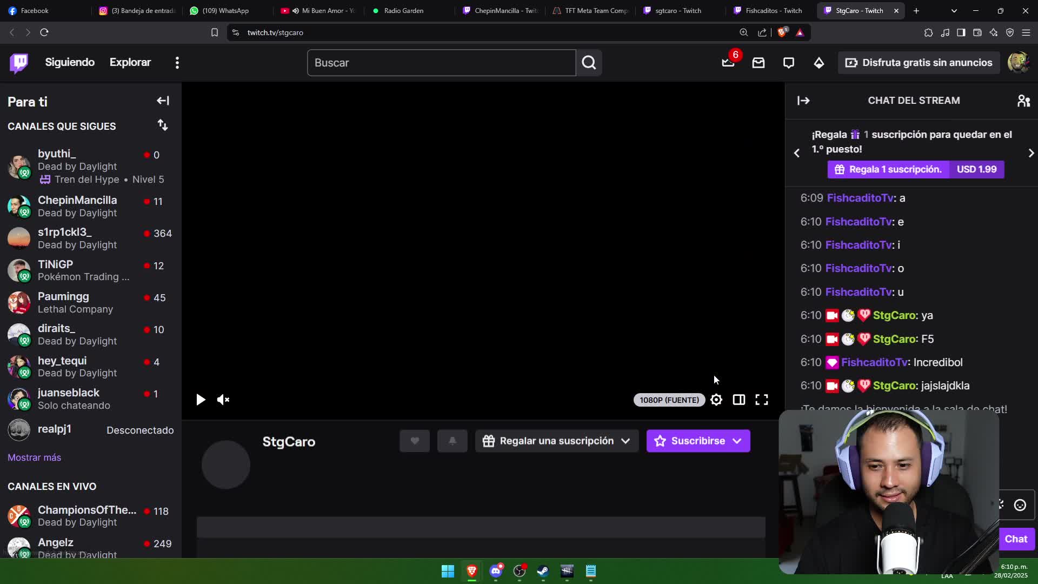Click the Twitch logo home icon
This screenshot has height=584, width=1038.
[19, 63]
